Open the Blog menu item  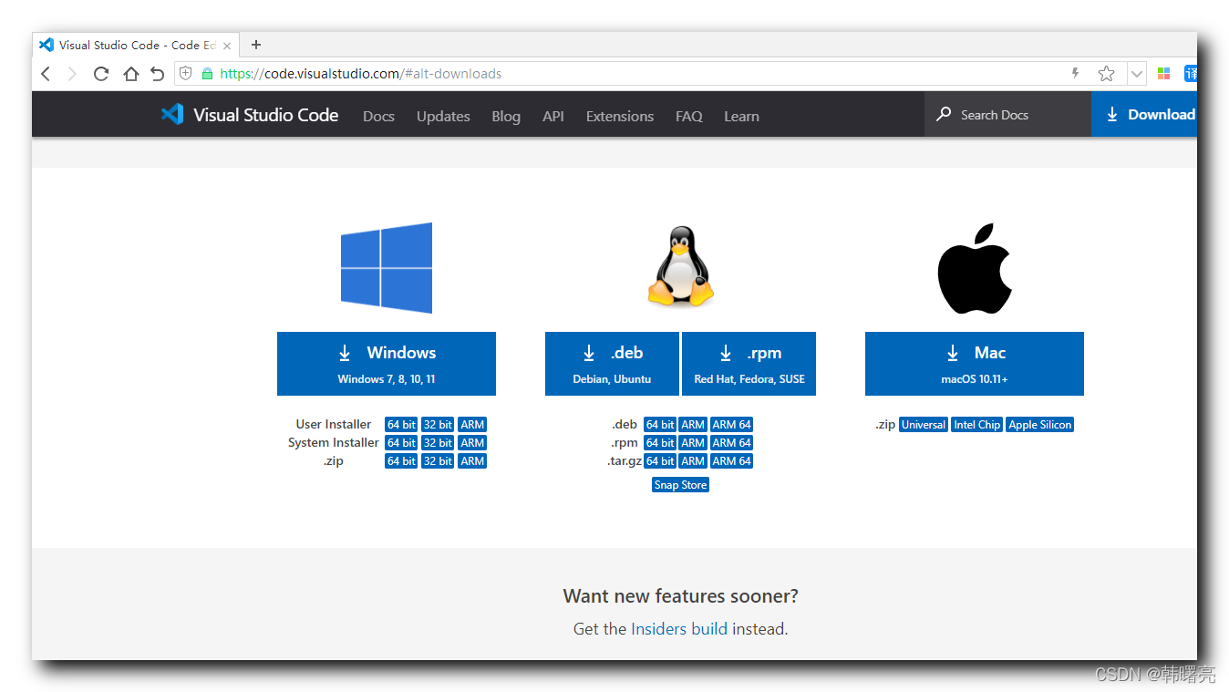click(506, 116)
